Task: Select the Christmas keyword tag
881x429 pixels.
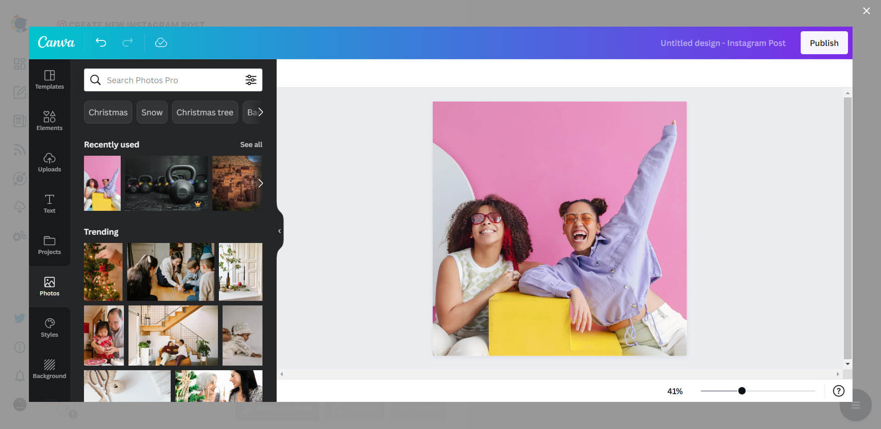Action: point(107,112)
